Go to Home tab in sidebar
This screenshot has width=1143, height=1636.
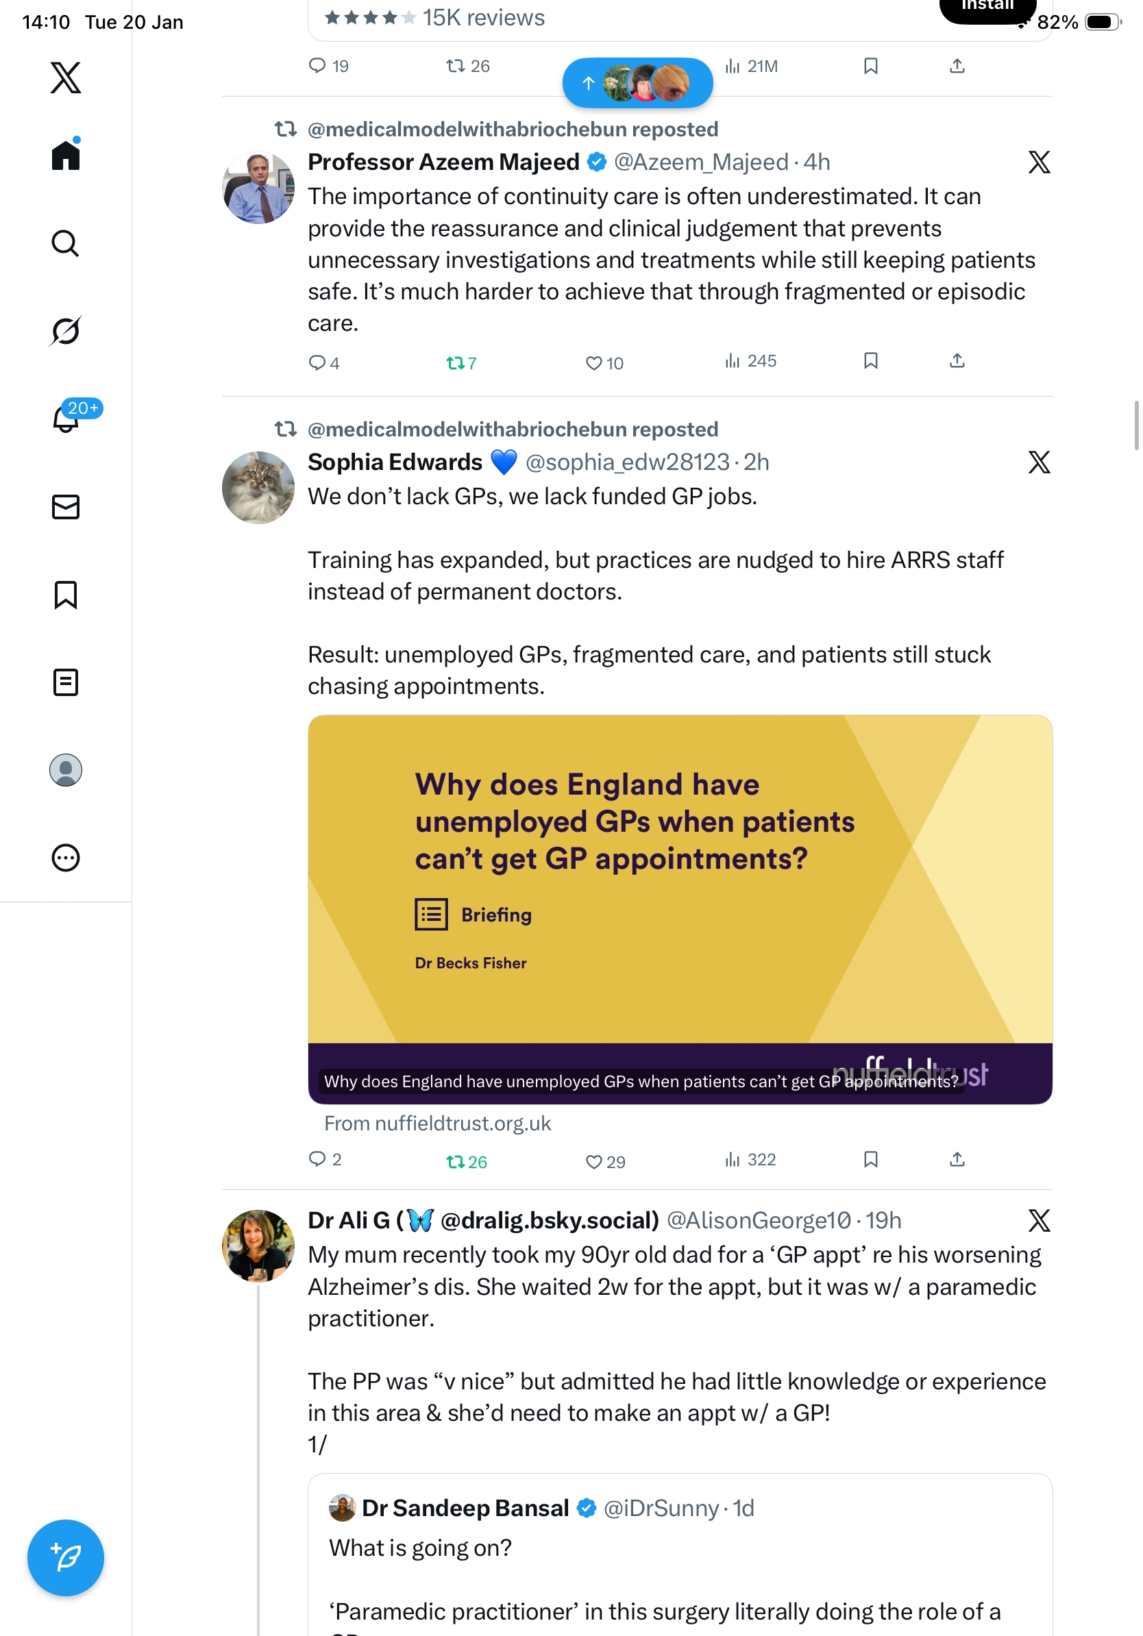pos(66,156)
